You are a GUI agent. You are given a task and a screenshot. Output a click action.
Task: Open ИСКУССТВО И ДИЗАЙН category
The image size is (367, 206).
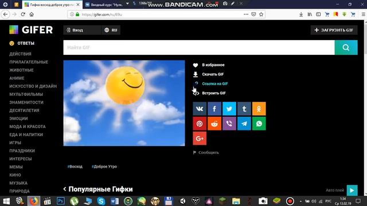pos(33,86)
